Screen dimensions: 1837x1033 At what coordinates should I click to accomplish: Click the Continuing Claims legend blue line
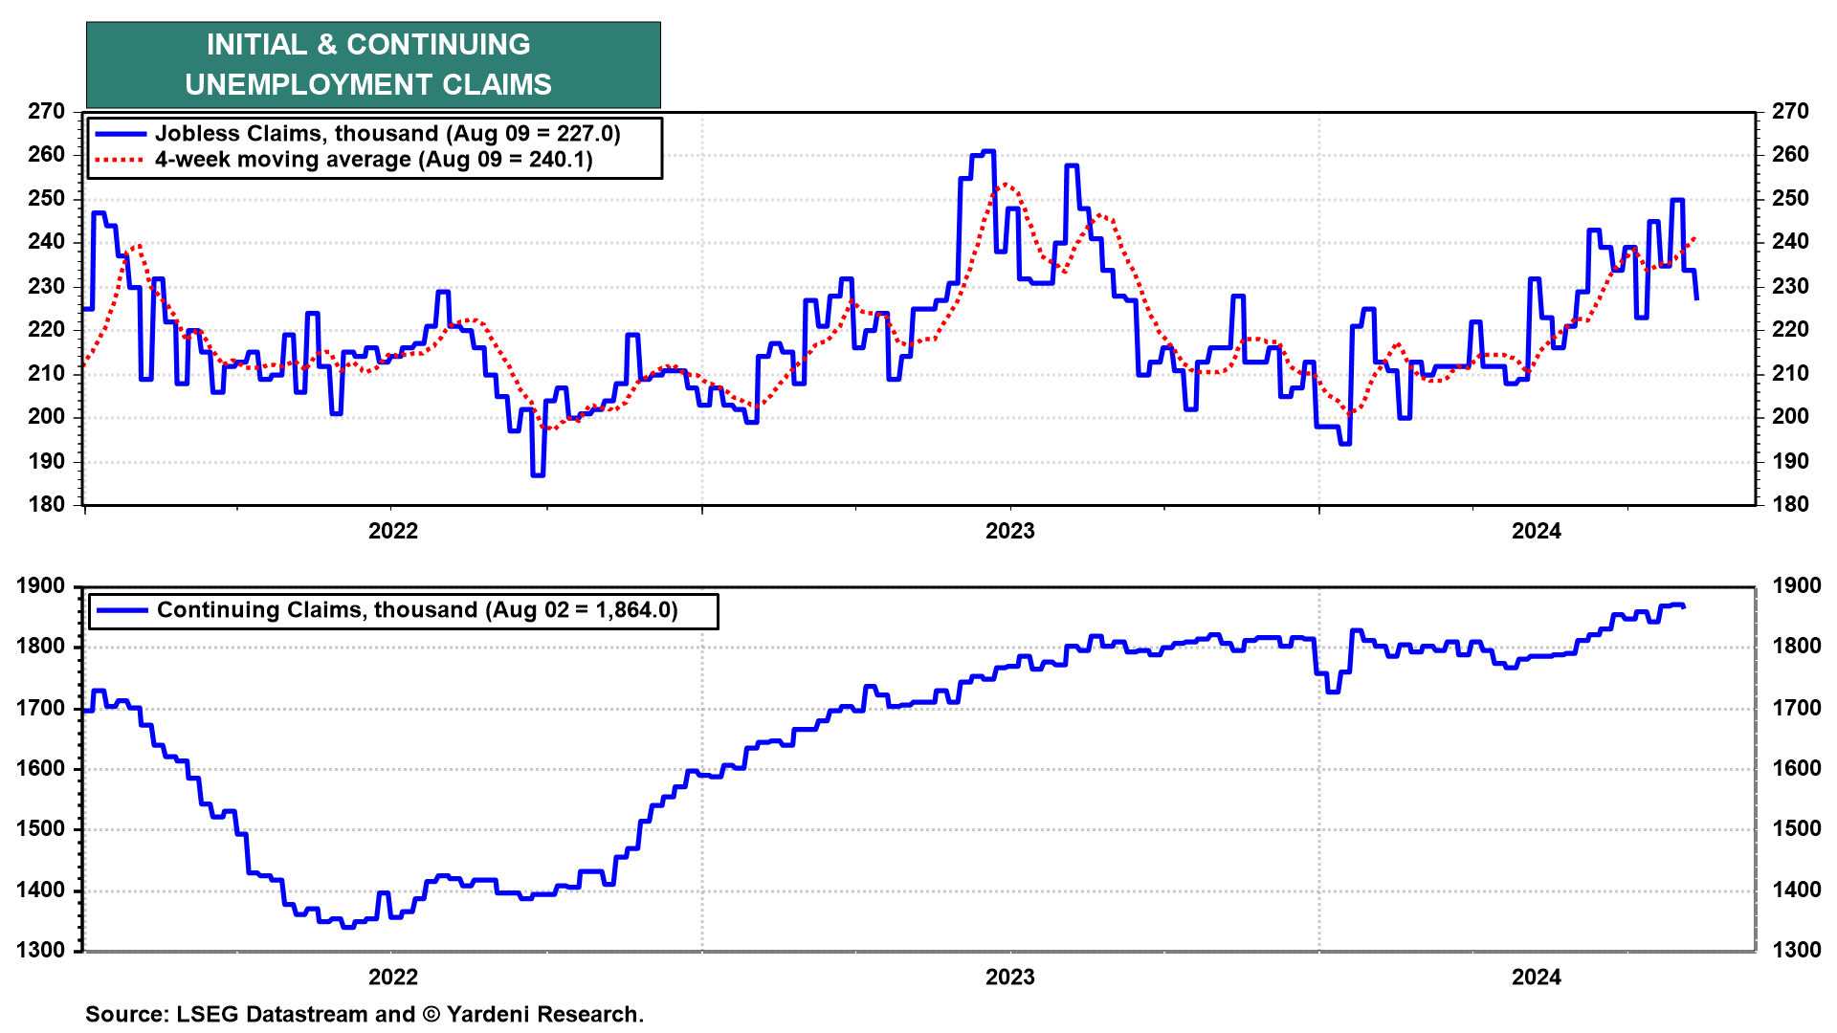click(122, 610)
